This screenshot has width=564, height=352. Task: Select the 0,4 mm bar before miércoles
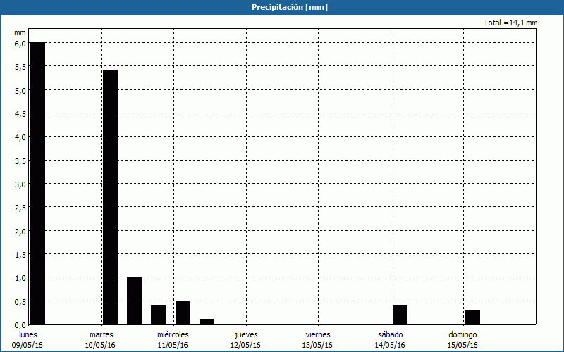[158, 314]
